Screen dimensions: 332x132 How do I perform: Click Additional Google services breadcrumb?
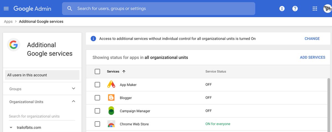[x=41, y=22]
